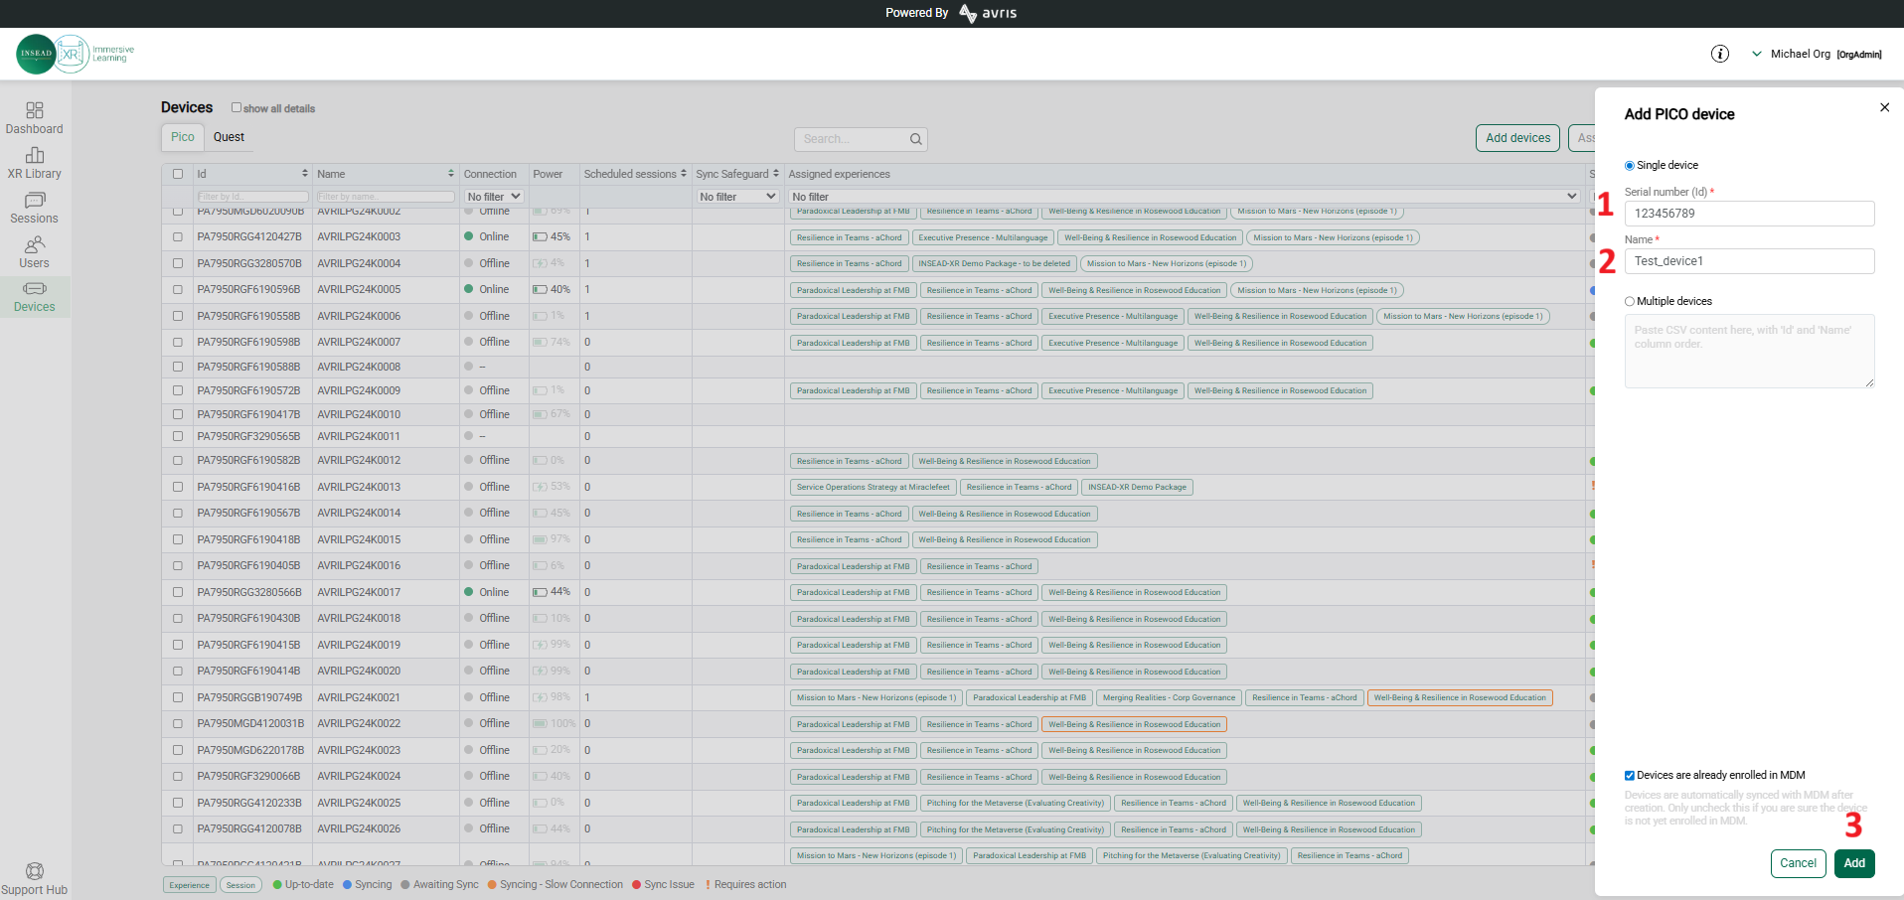Choose Single device radio option
The image size is (1904, 900).
1630,166
